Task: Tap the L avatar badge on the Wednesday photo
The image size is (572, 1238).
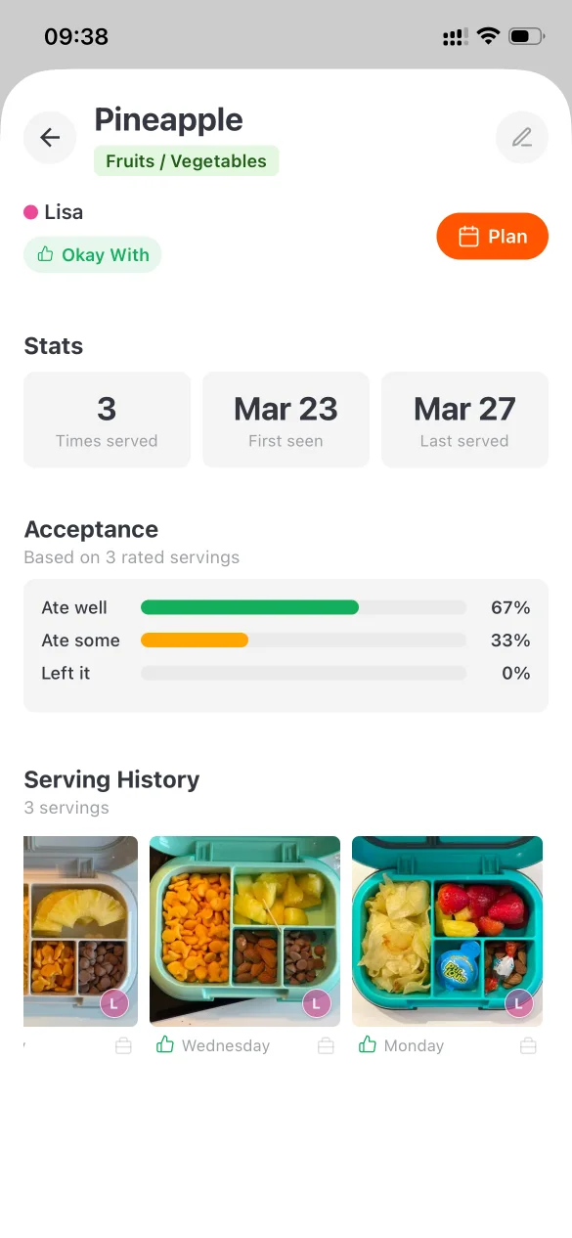Action: click(316, 1002)
